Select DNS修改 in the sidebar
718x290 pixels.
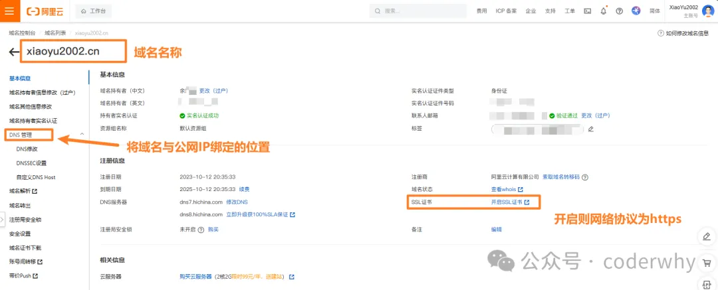pyautogui.click(x=28, y=149)
